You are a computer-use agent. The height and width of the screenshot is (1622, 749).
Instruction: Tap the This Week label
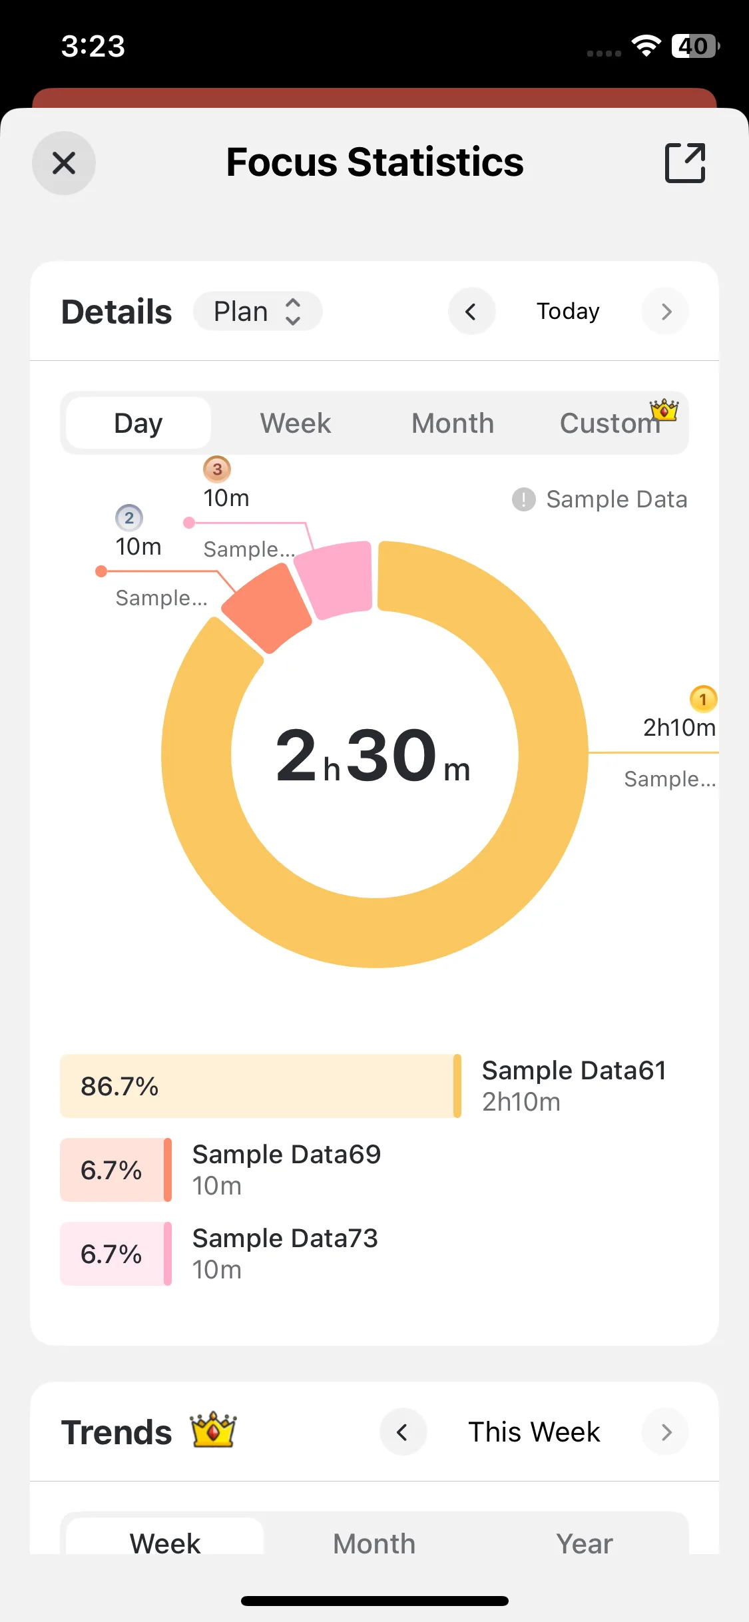534,1432
